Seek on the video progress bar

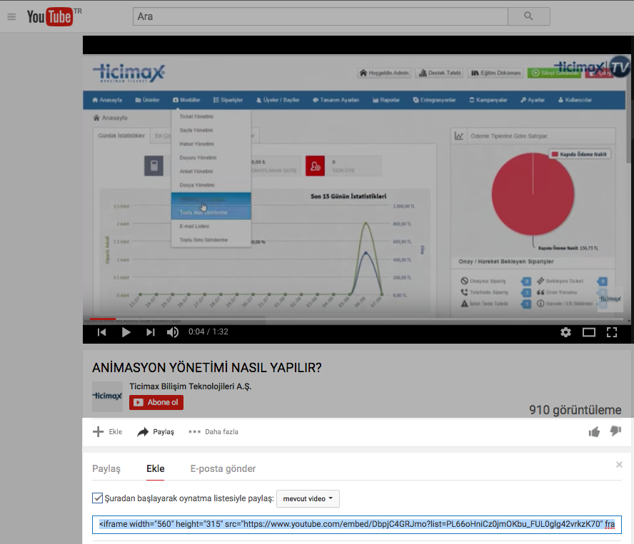(358, 319)
